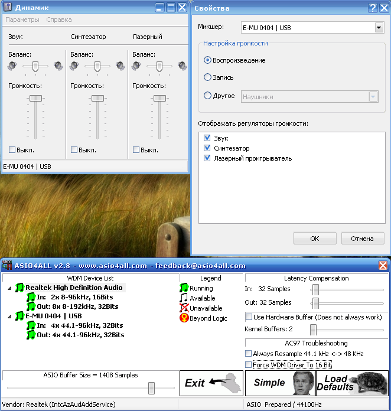
Task: Click the ASIO Prepared / 44100Hz status text
Action: (x=284, y=405)
